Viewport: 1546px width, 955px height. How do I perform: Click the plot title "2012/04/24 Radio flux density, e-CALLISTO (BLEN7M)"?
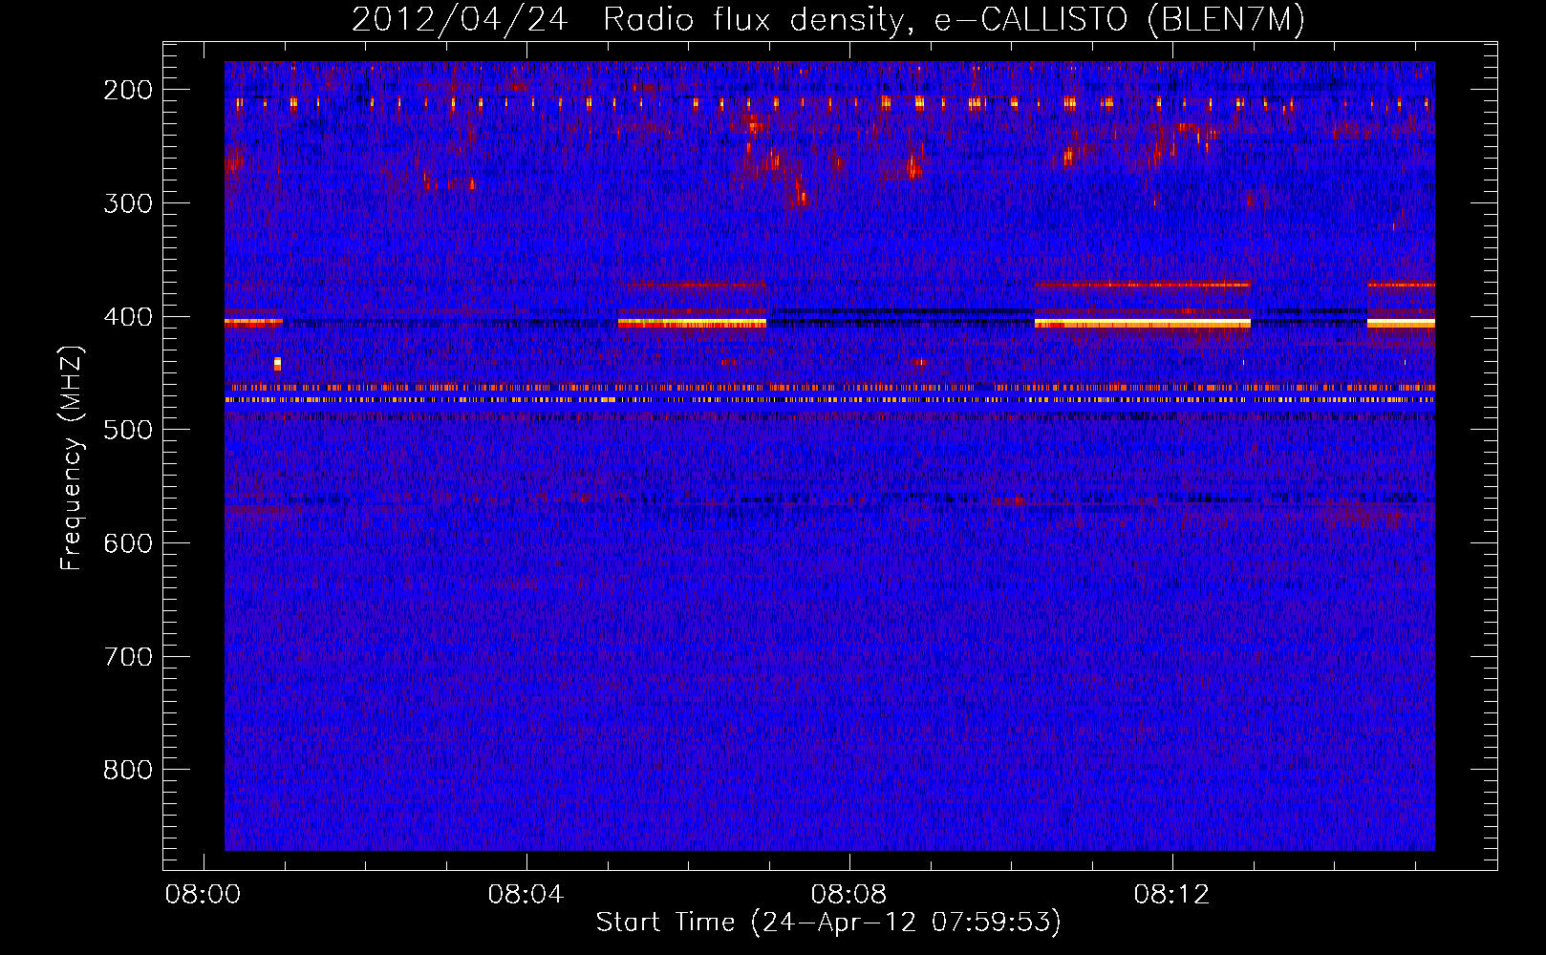828,19
